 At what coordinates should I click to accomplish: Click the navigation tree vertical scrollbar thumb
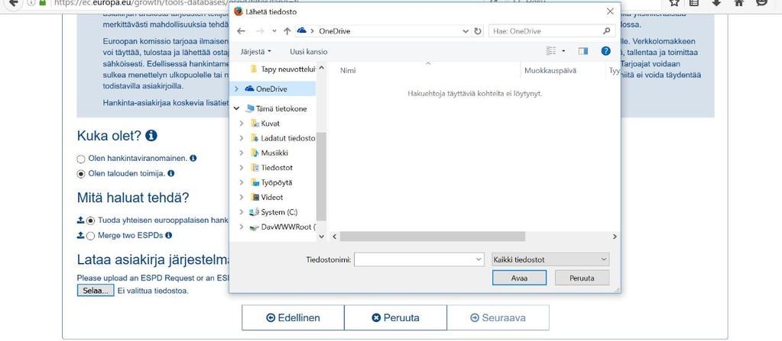point(321,176)
